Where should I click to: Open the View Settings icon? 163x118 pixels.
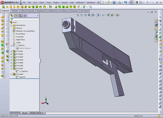117,15
